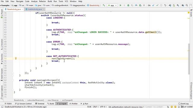Click the run with coverage icon
The width and height of the screenshot is (193, 108).
[x=132, y=5]
